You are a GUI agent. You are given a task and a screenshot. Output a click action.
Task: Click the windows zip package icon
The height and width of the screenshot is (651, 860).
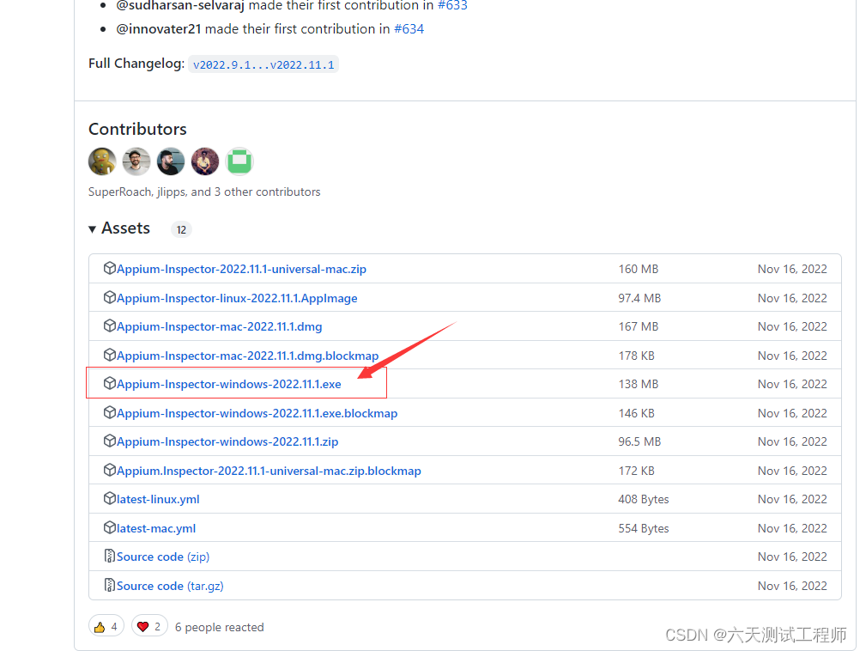(x=110, y=441)
